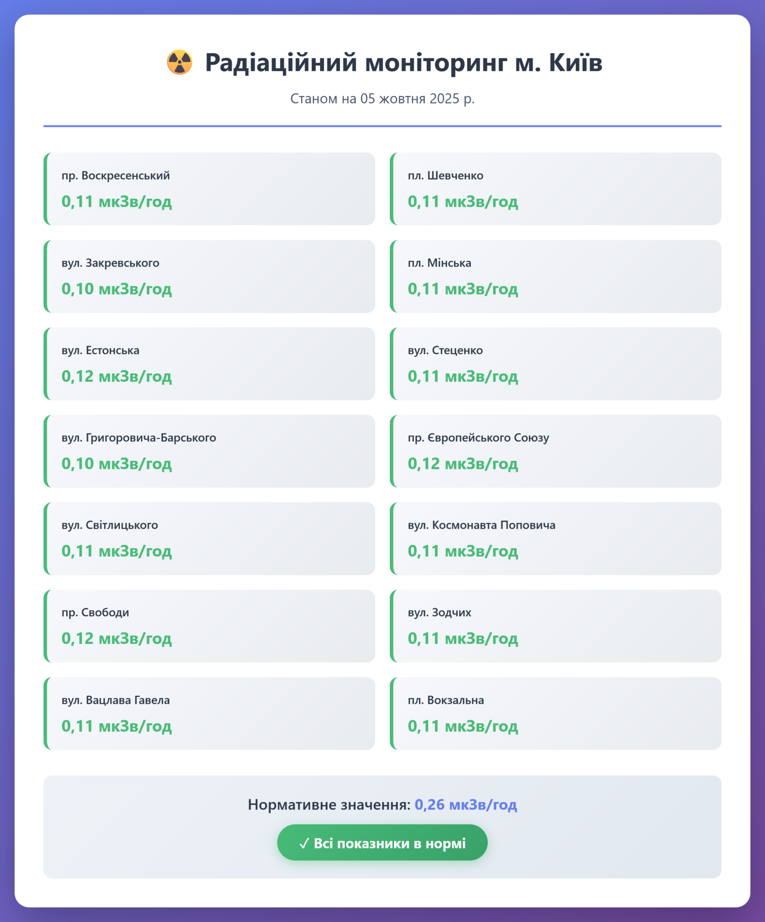Open the вул. Світлицького reading card

click(209, 538)
